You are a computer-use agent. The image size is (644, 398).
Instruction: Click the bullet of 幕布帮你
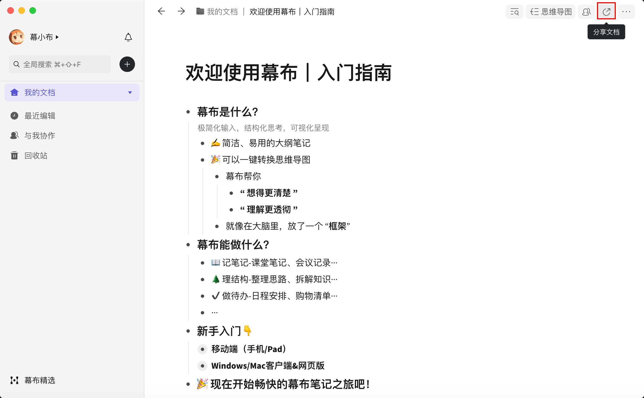[x=217, y=176]
